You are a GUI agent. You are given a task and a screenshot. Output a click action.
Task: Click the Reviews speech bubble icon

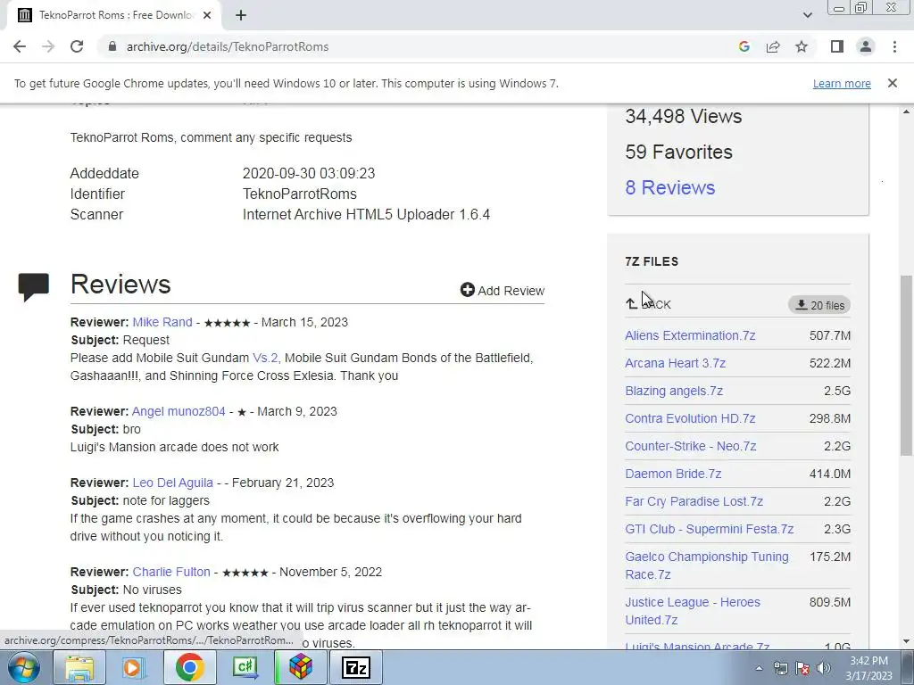(x=33, y=286)
